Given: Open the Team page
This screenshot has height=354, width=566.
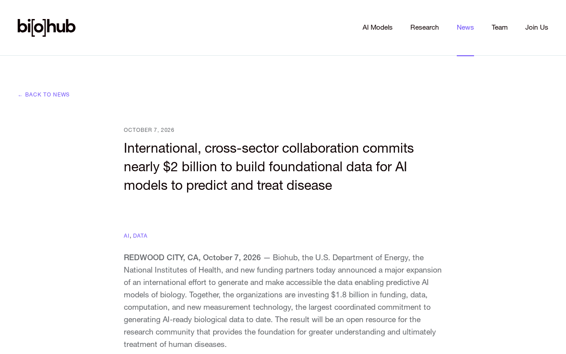Looking at the screenshot, I should (x=500, y=27).
